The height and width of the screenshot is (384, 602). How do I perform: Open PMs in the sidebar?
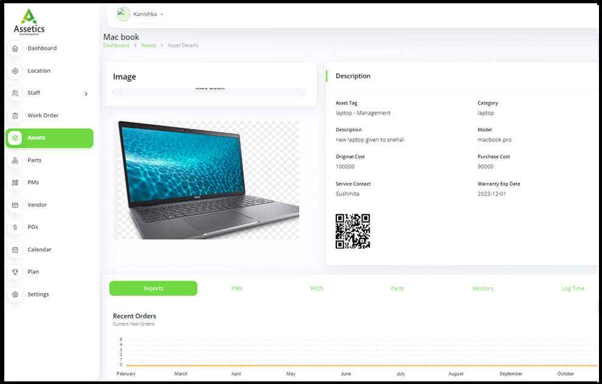coord(33,182)
